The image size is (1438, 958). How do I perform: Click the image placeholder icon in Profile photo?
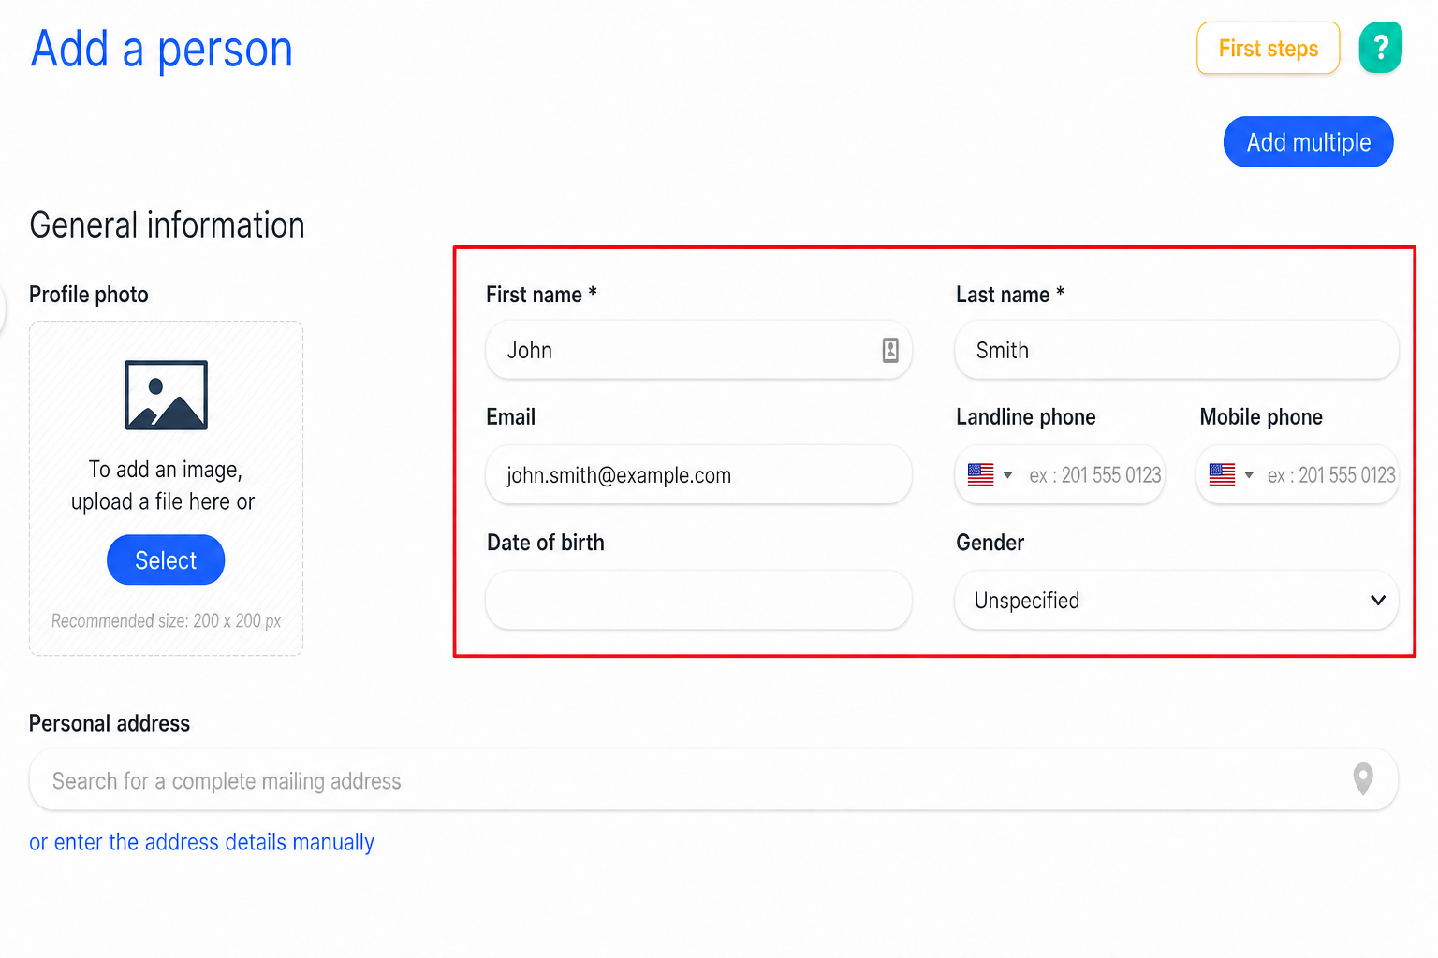(x=167, y=395)
